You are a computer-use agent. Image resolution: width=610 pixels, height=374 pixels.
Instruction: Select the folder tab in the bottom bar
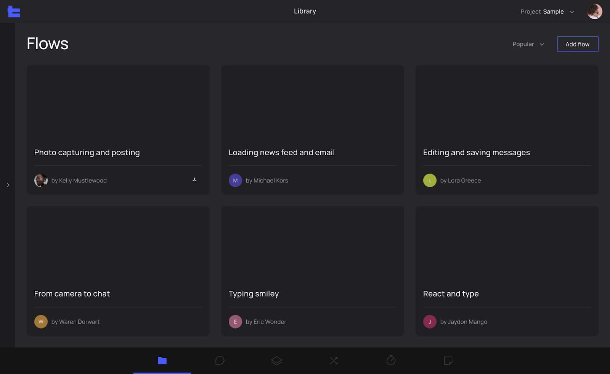(x=162, y=361)
